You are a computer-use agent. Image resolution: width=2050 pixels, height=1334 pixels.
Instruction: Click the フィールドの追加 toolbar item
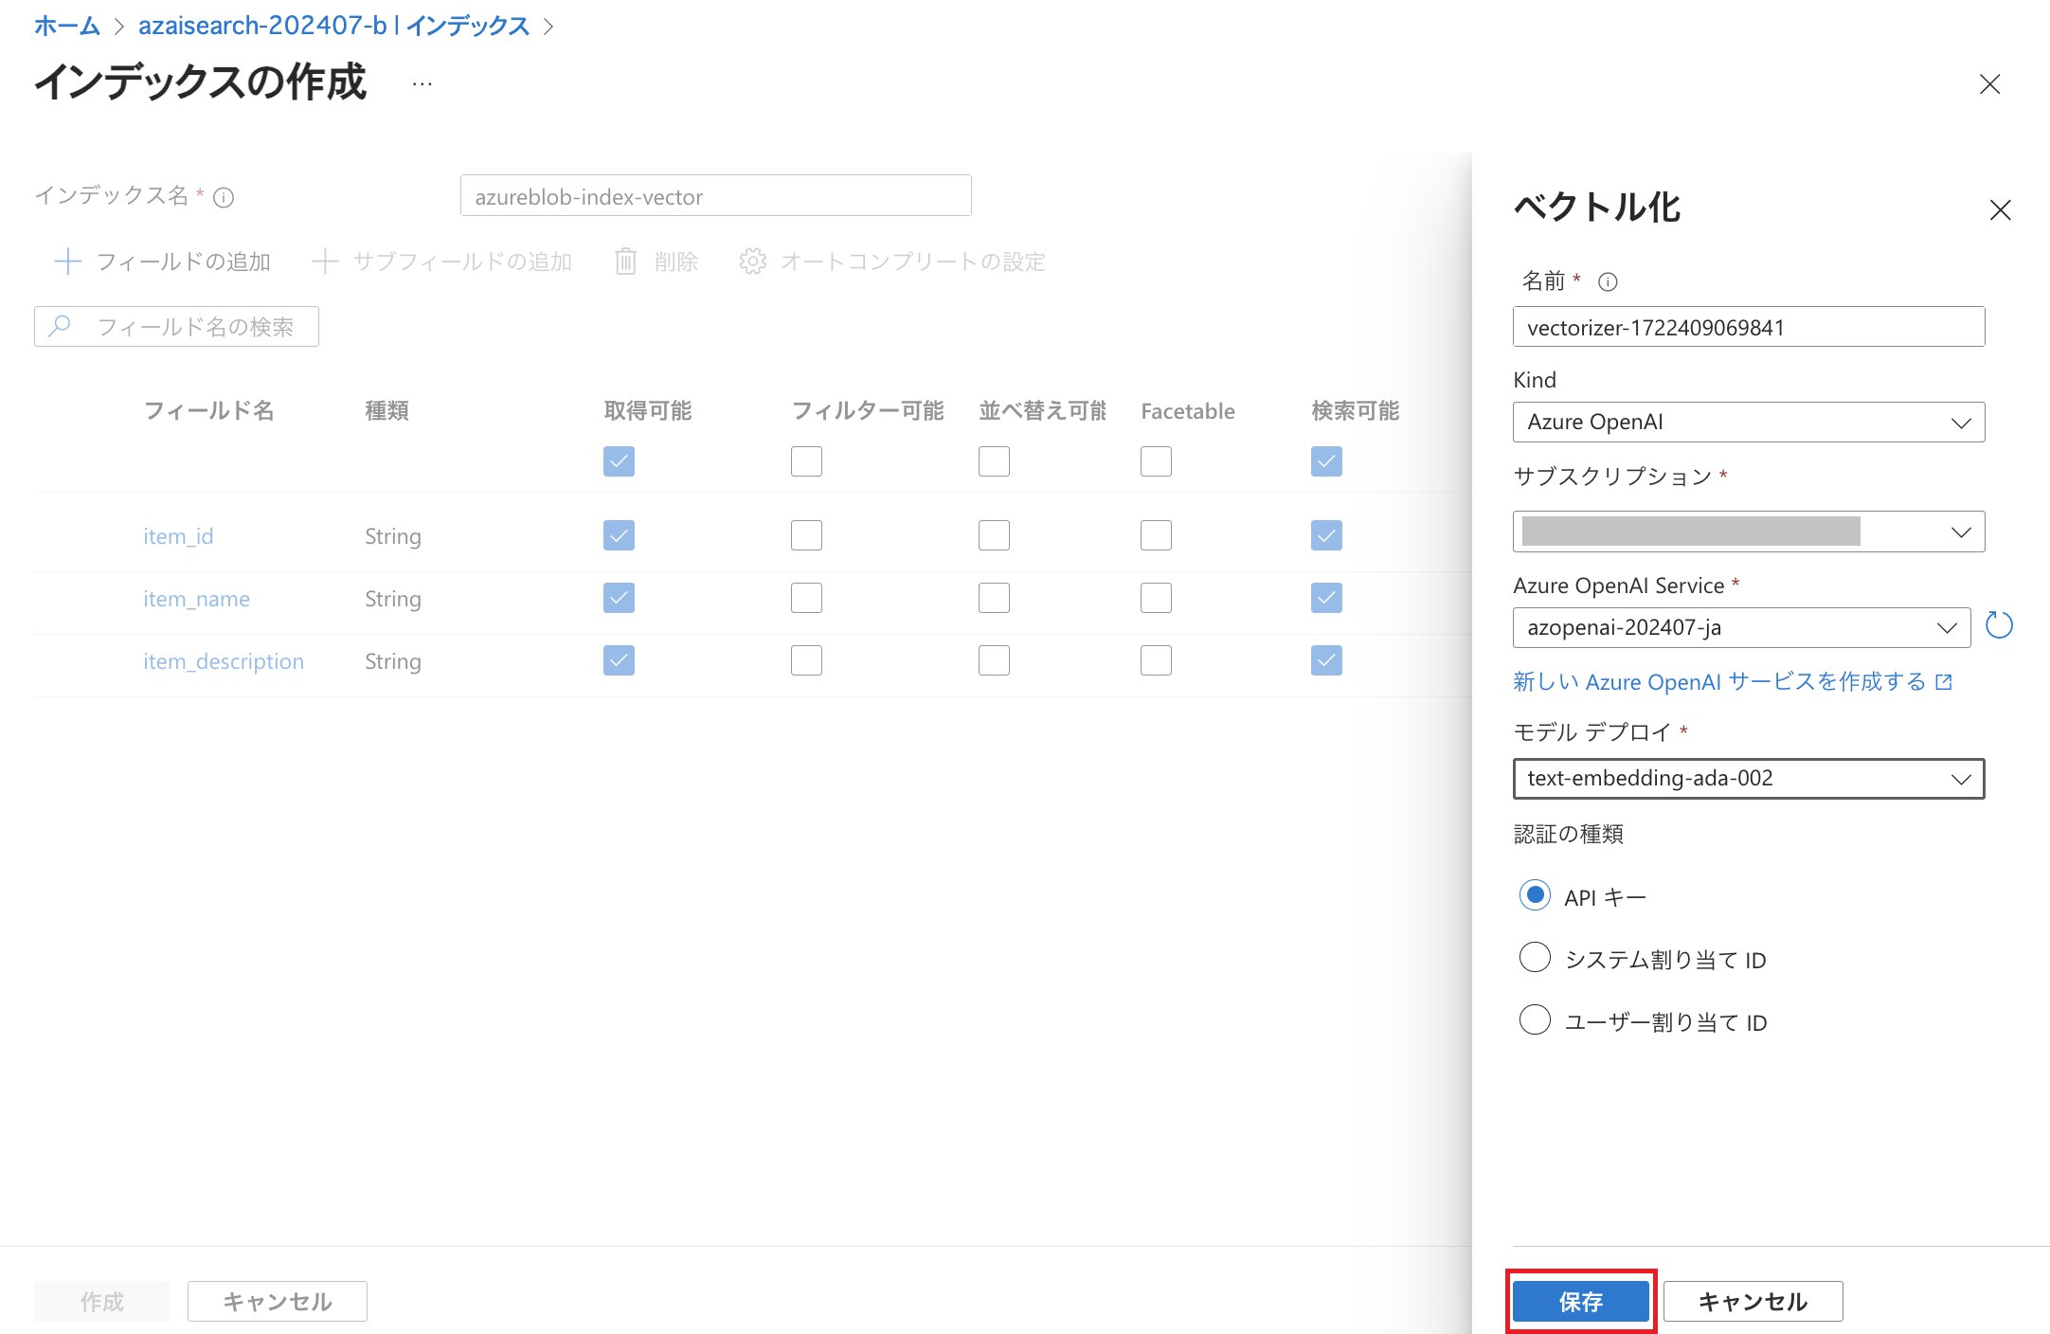point(163,261)
